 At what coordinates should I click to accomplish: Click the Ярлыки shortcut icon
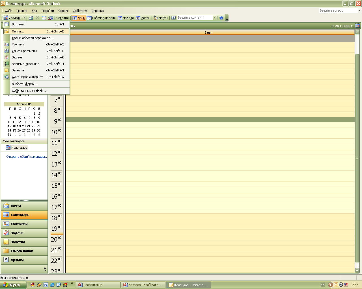(6, 260)
